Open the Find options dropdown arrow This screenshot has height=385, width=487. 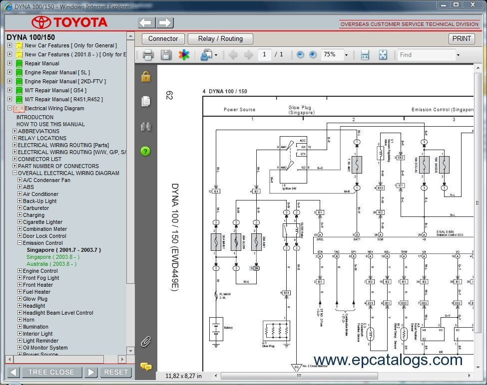pos(458,55)
